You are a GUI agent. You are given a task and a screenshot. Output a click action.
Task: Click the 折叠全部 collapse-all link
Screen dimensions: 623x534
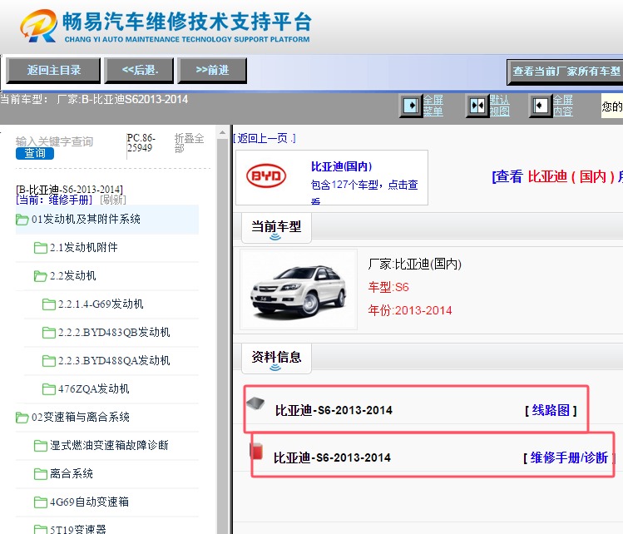point(189,143)
